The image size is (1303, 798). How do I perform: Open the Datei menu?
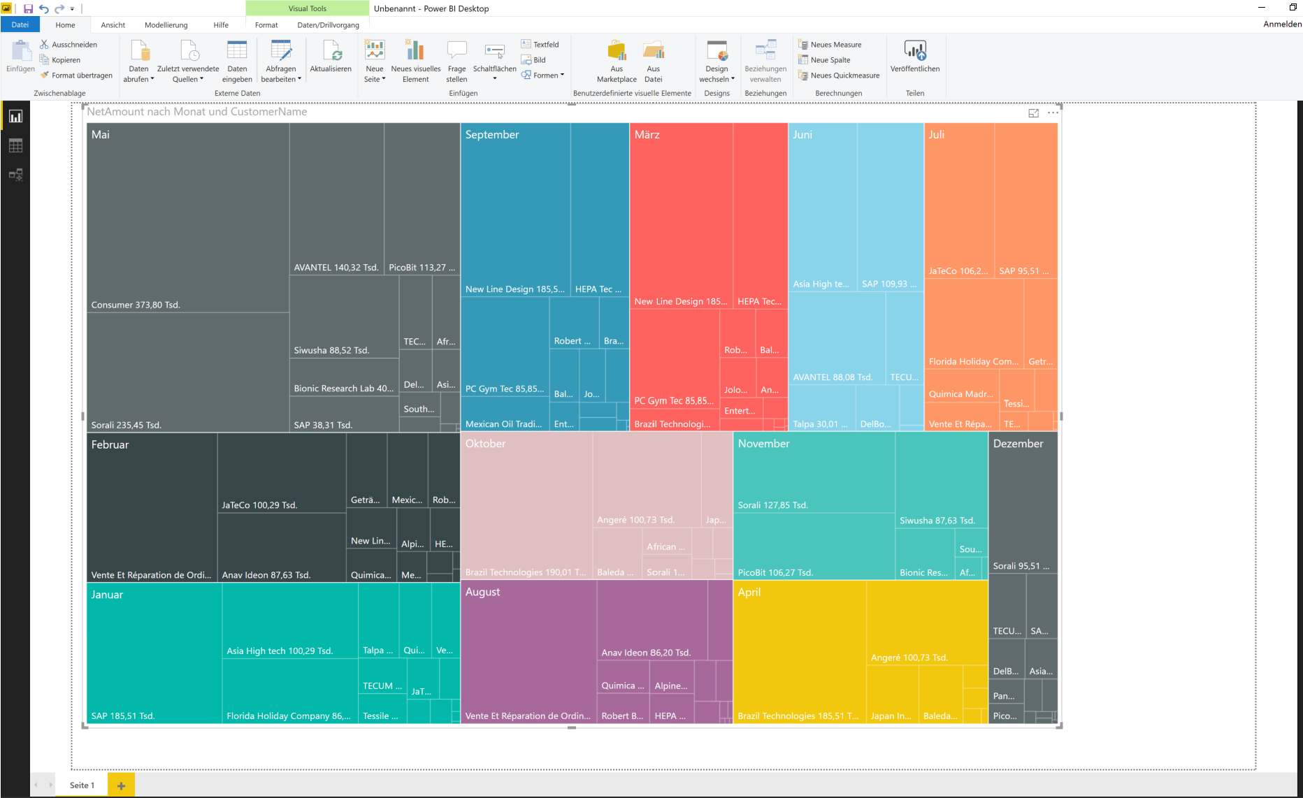click(20, 25)
